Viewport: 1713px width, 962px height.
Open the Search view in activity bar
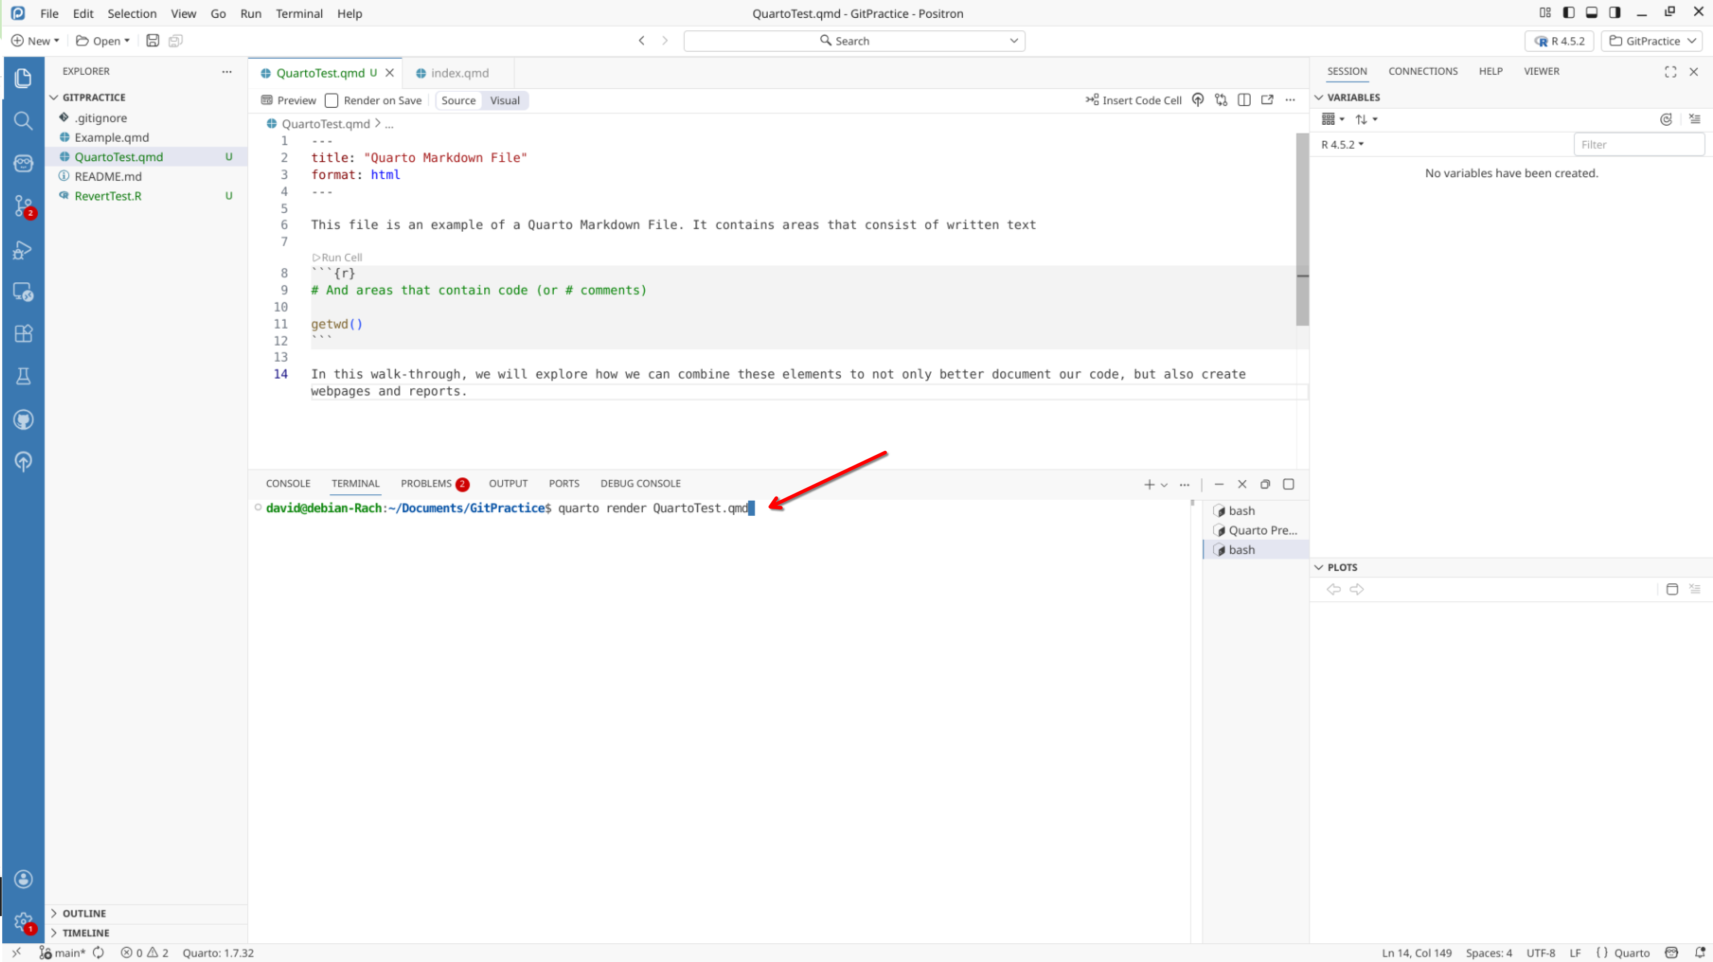(x=23, y=120)
